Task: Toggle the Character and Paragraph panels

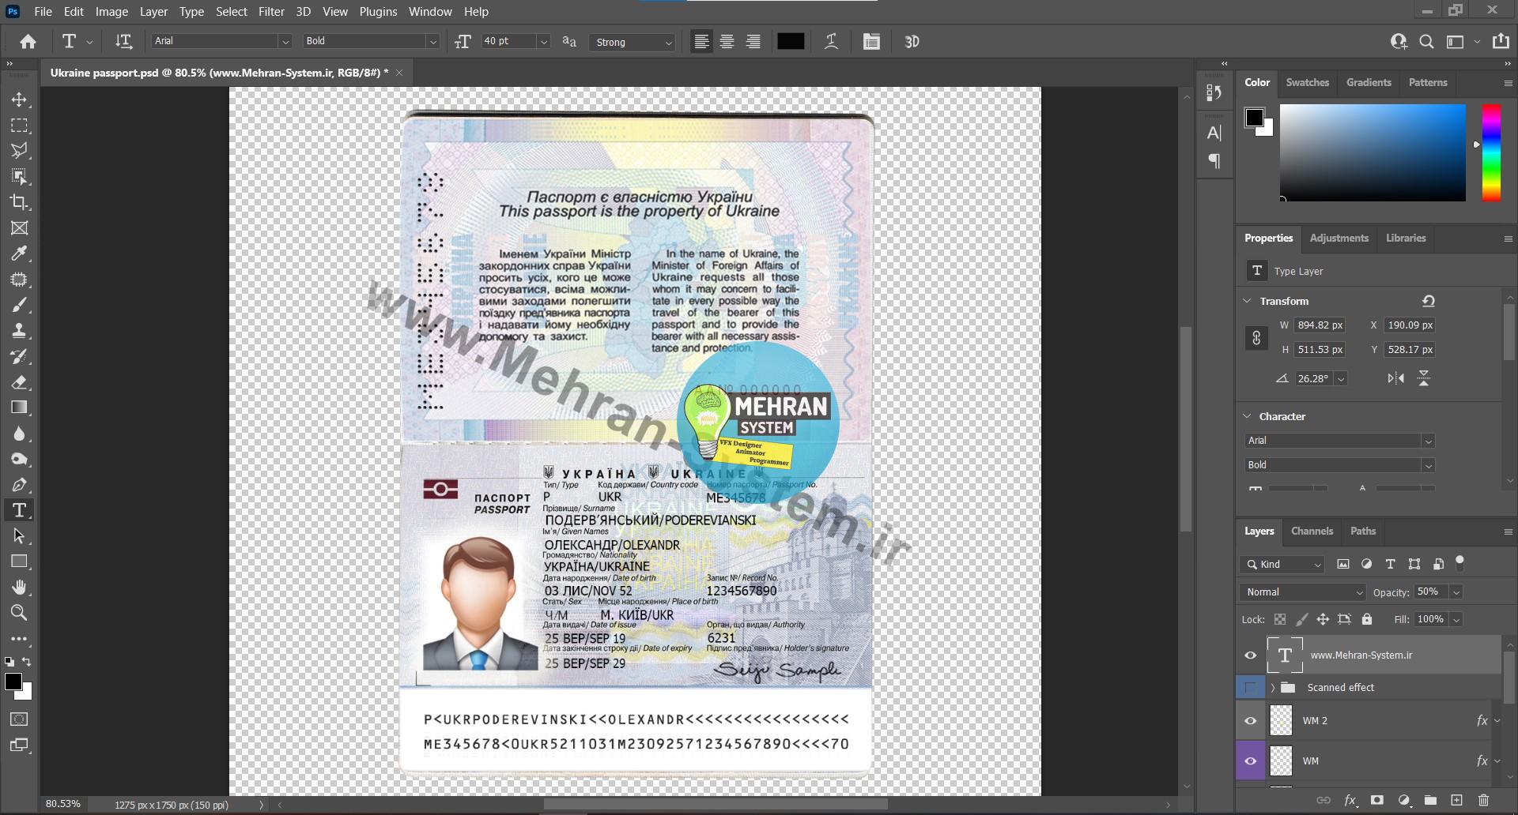Action: [871, 42]
